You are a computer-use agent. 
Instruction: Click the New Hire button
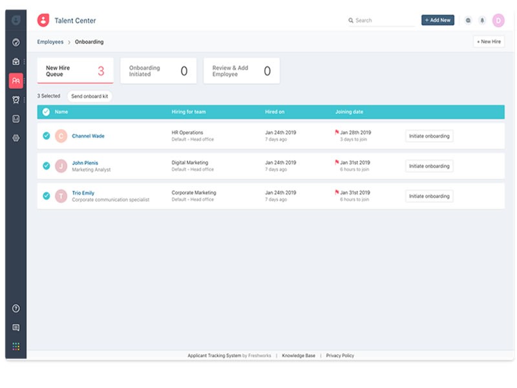click(x=488, y=43)
